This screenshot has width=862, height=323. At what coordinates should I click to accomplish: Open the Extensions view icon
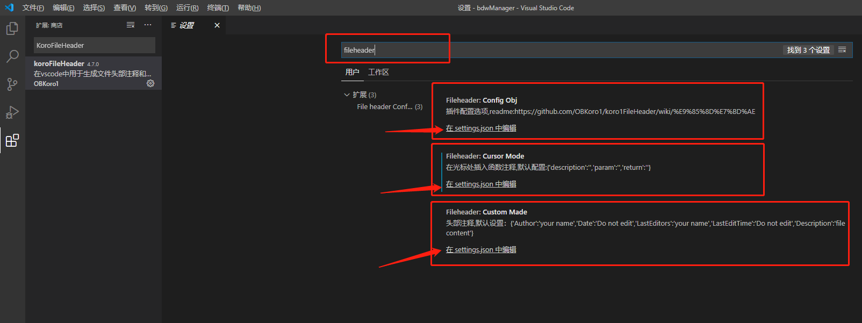point(12,140)
